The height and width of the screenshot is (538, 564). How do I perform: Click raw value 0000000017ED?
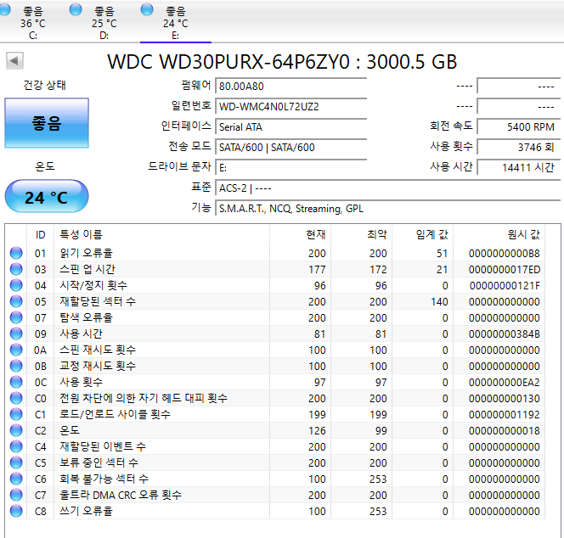click(x=505, y=270)
